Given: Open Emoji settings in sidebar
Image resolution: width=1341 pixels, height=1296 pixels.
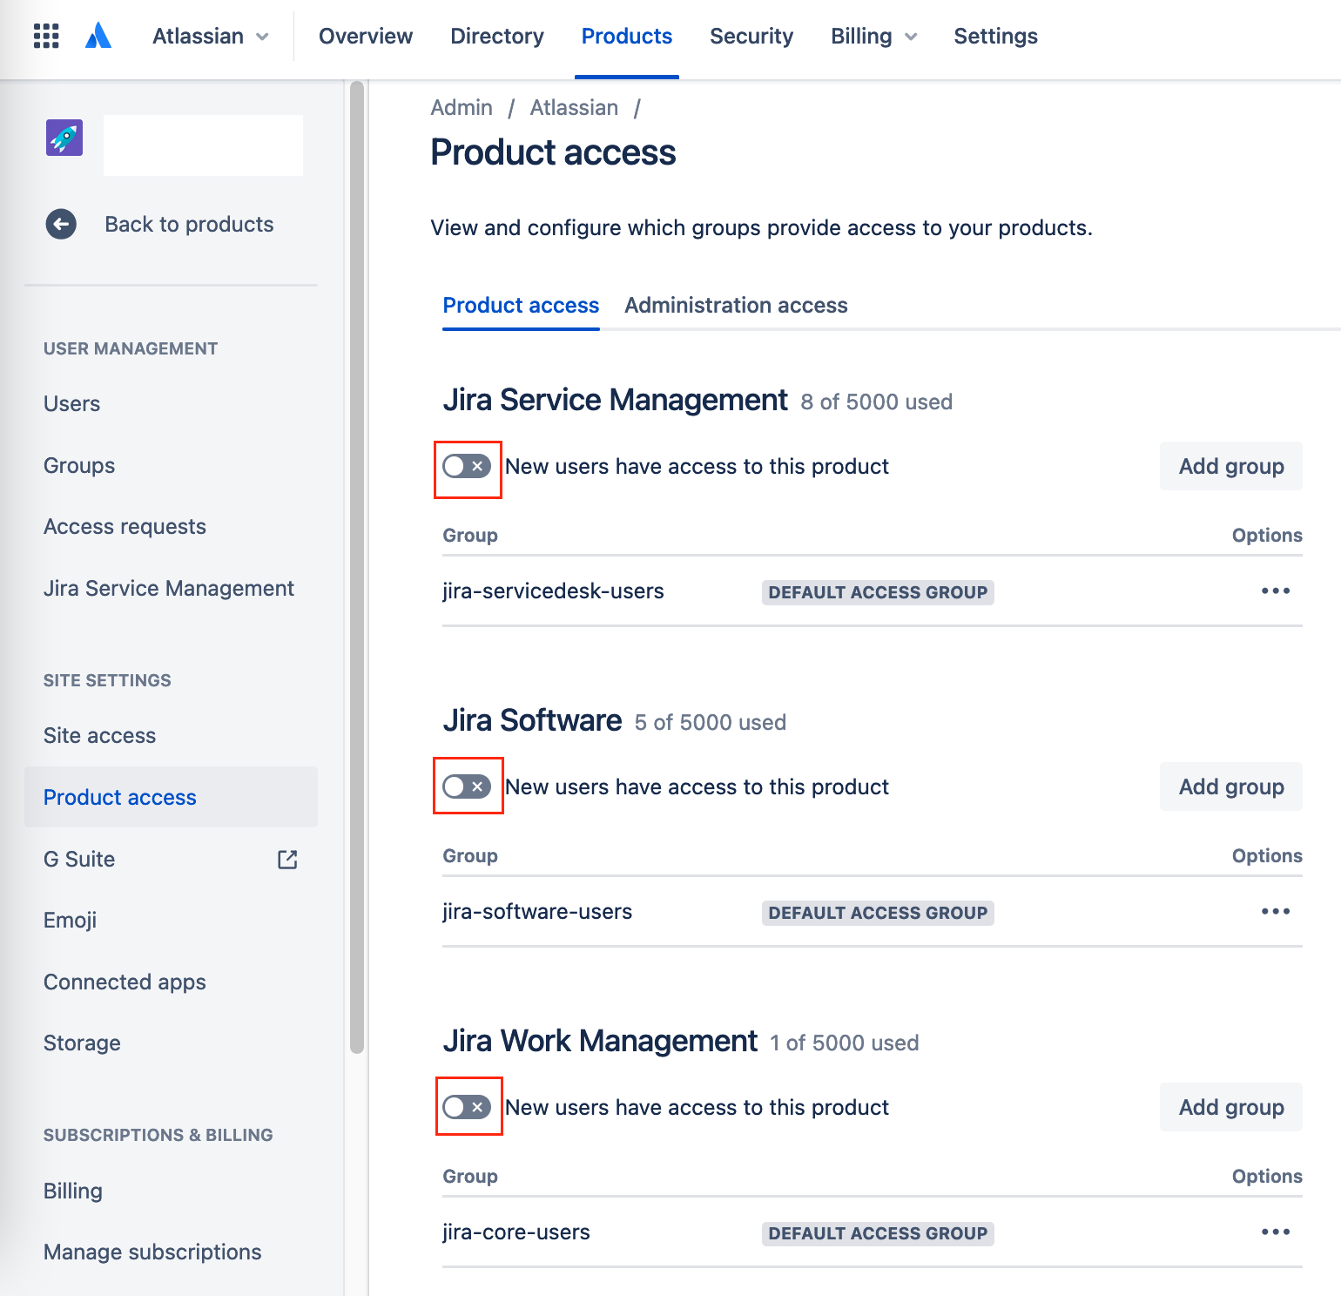Looking at the screenshot, I should click(x=70, y=921).
